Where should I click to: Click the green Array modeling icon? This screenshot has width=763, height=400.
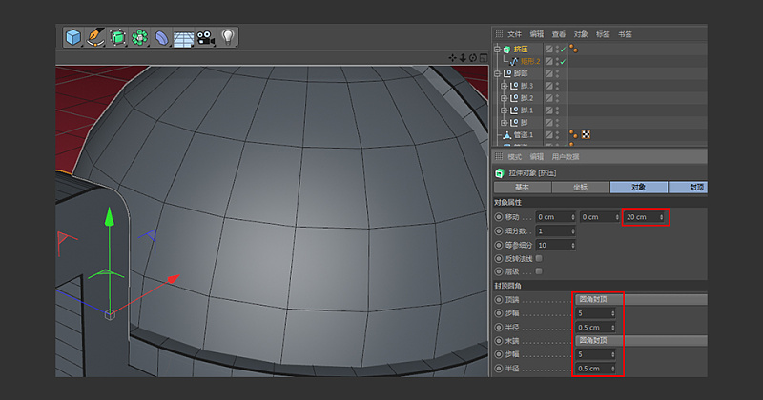[x=141, y=37]
